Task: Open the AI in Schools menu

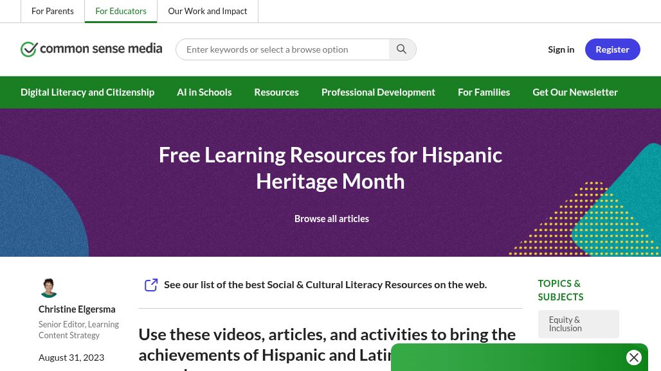Action: coord(204,92)
